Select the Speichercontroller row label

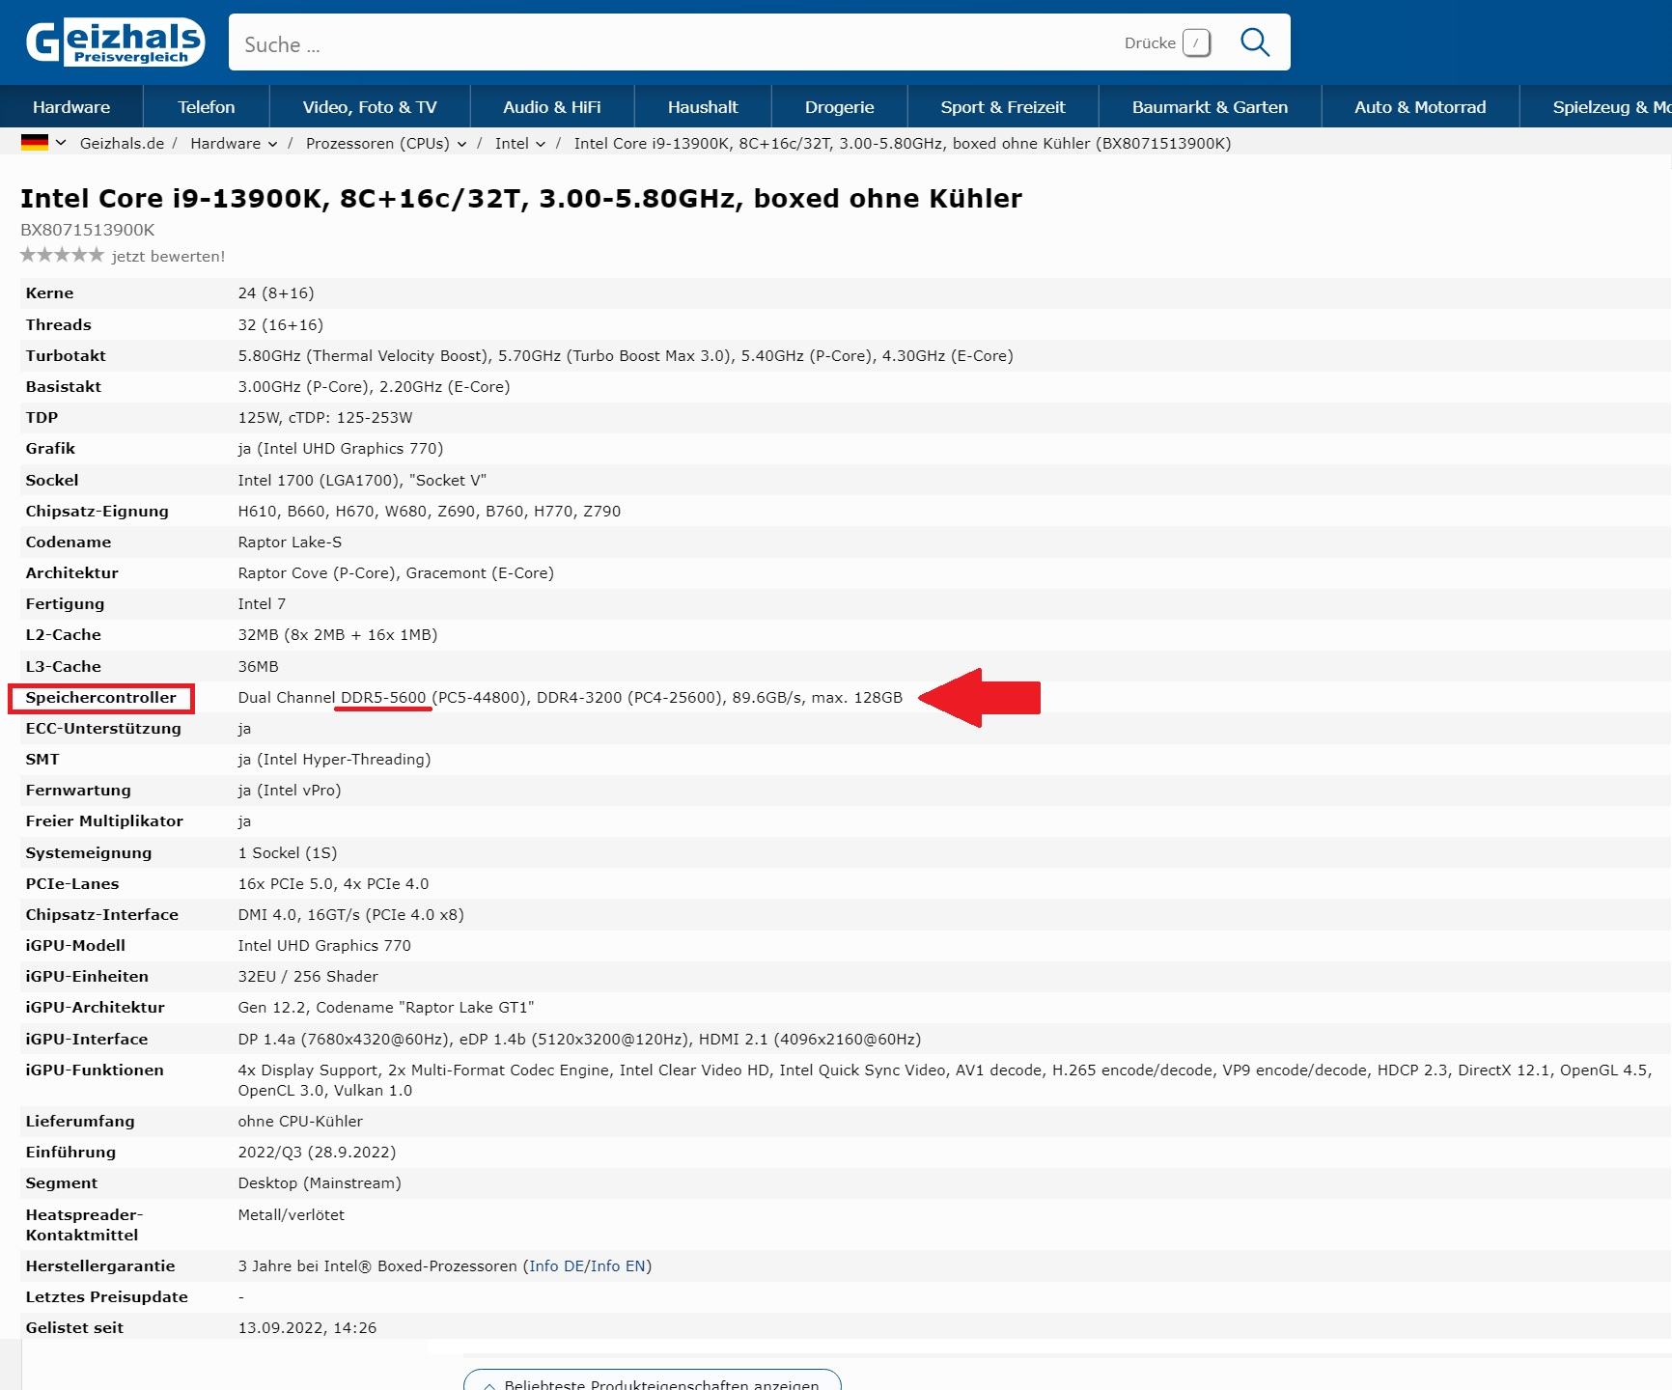(x=101, y=698)
